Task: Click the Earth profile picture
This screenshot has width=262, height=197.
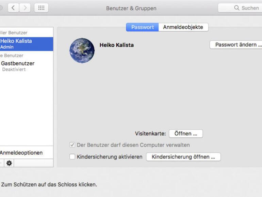Action: click(x=82, y=50)
